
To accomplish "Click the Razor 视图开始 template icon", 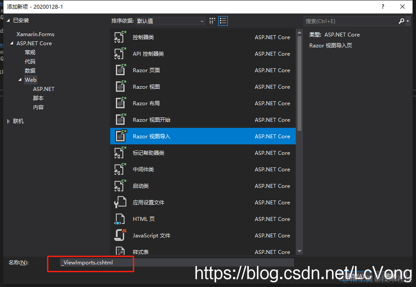I will 120,120.
